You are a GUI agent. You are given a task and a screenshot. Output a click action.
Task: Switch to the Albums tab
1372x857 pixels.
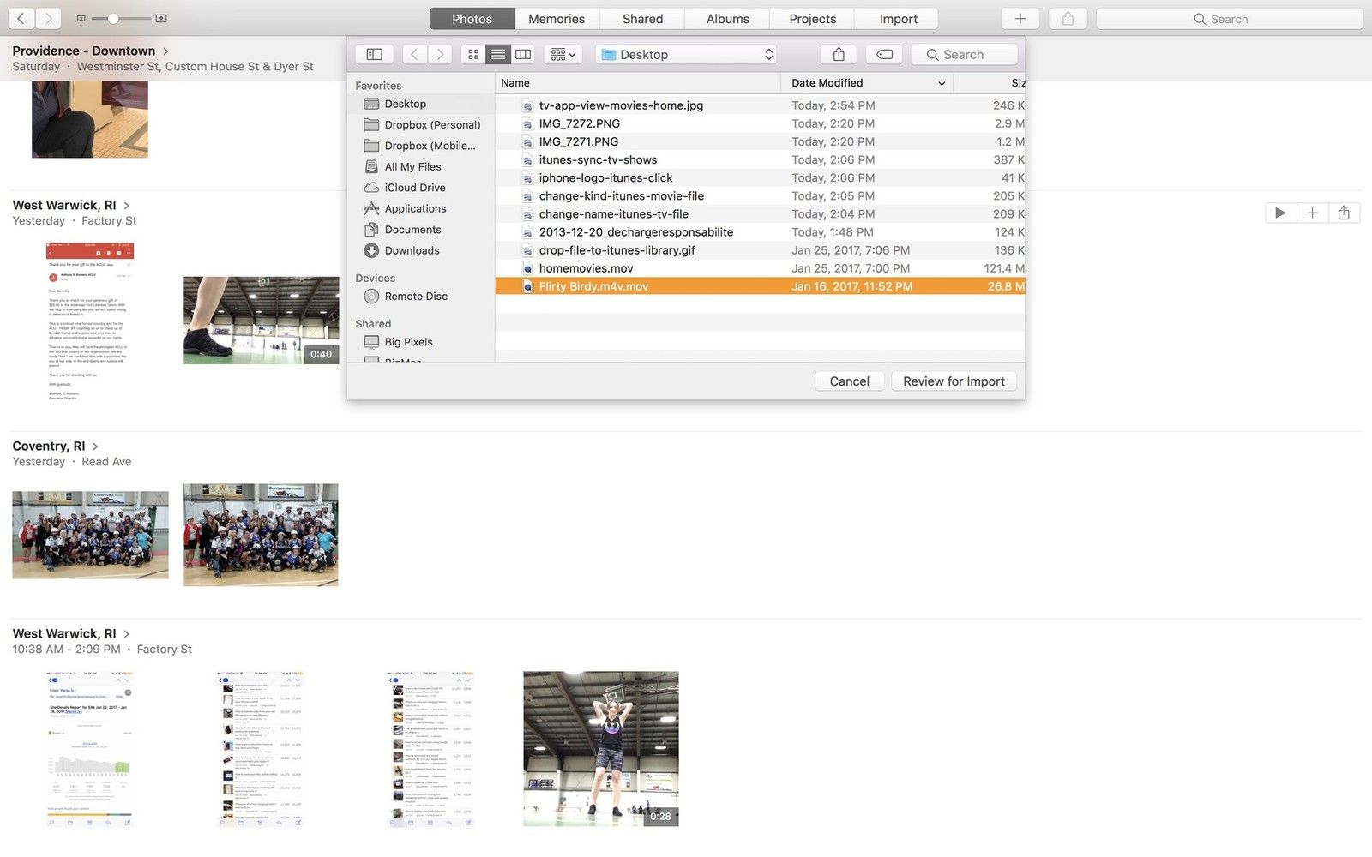click(x=727, y=19)
